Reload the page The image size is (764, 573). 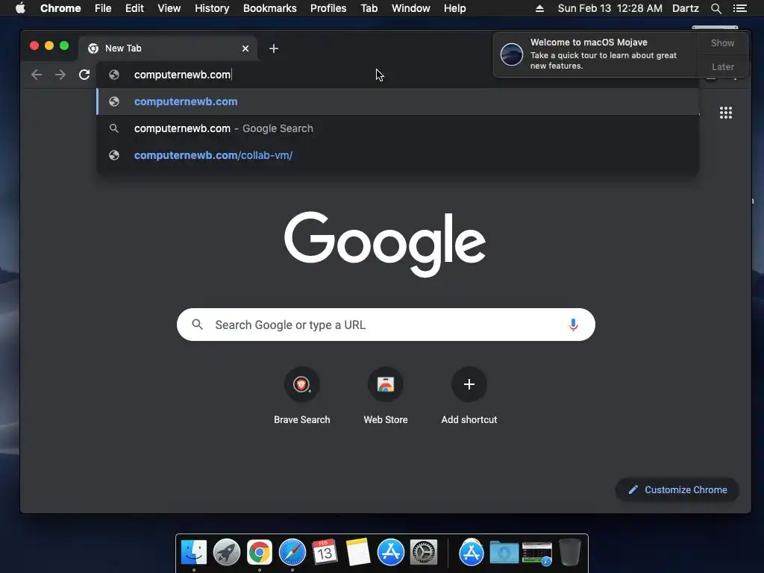pyautogui.click(x=84, y=75)
